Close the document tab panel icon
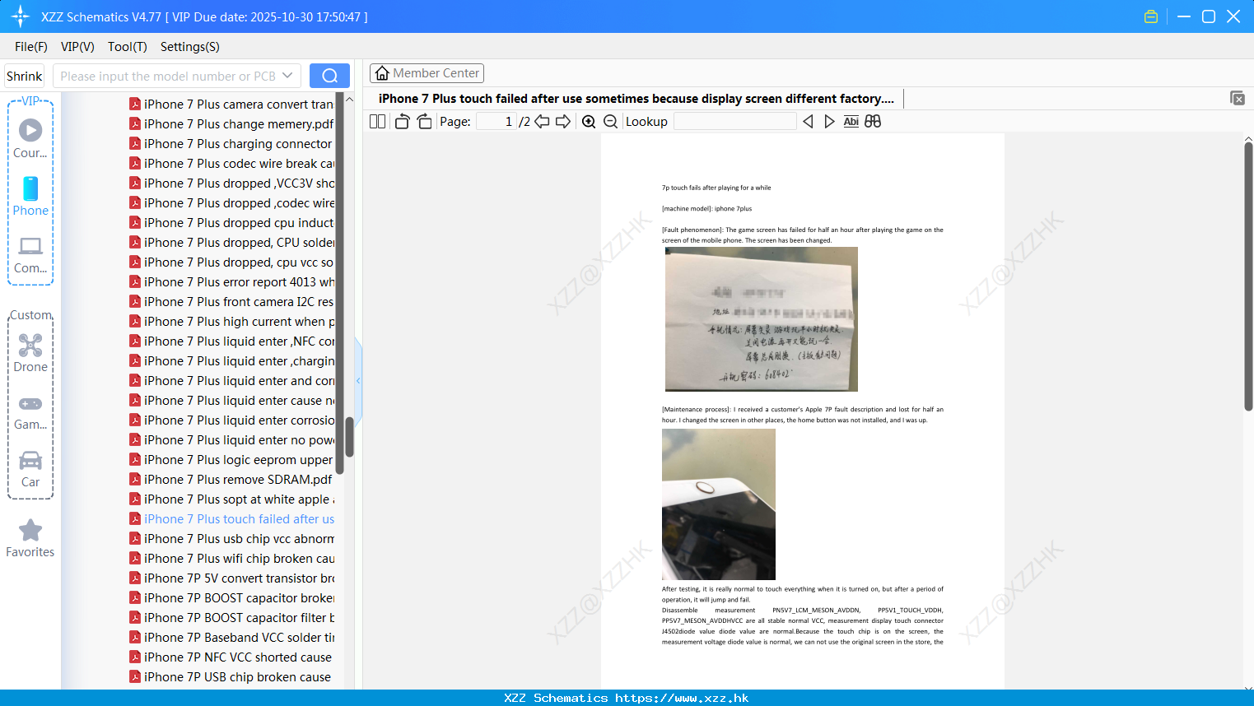Screen dimensions: 1254x706 (1237, 98)
